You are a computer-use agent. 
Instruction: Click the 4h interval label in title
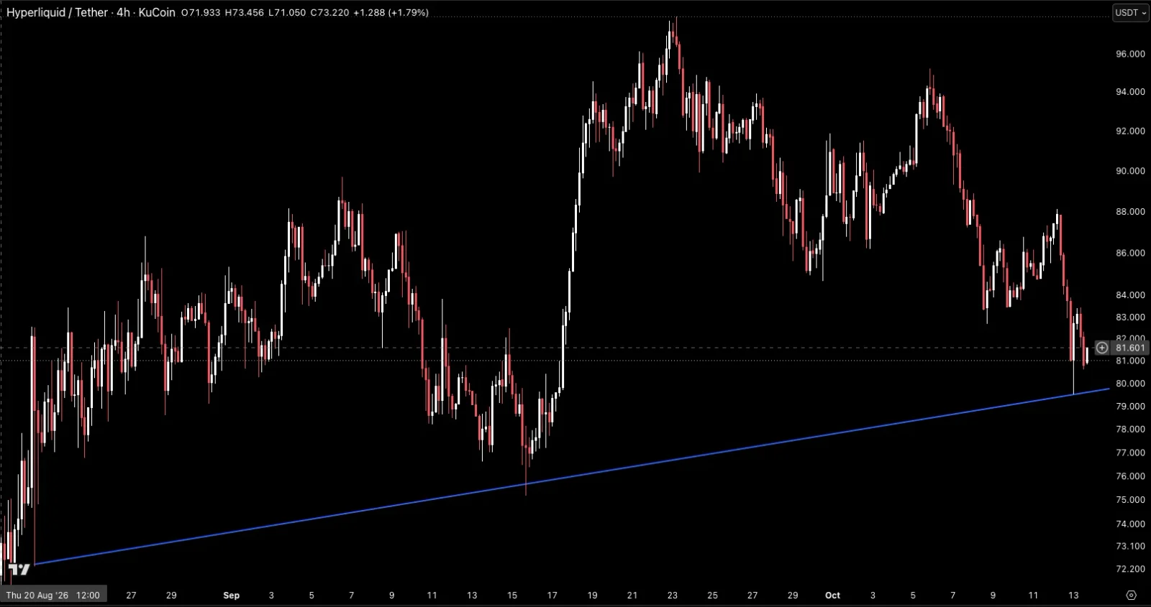coord(123,12)
